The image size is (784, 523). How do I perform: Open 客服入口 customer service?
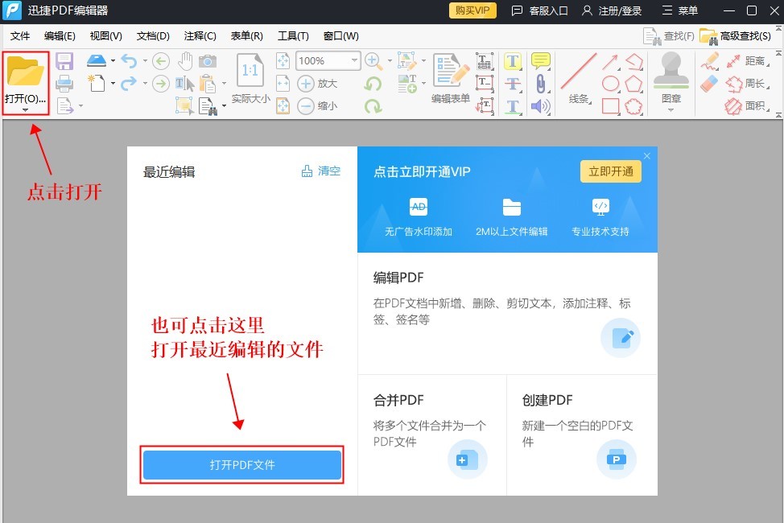tap(540, 10)
